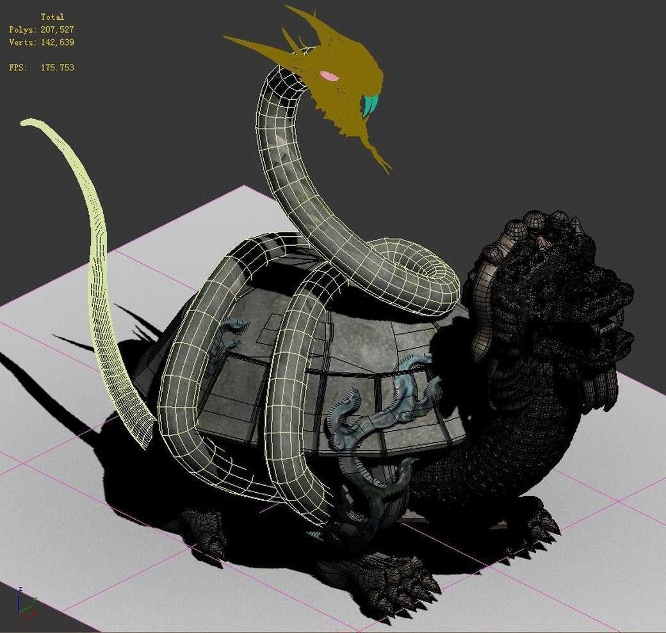Click the blue Z axis of the world tripod

pyautogui.click(x=19, y=605)
